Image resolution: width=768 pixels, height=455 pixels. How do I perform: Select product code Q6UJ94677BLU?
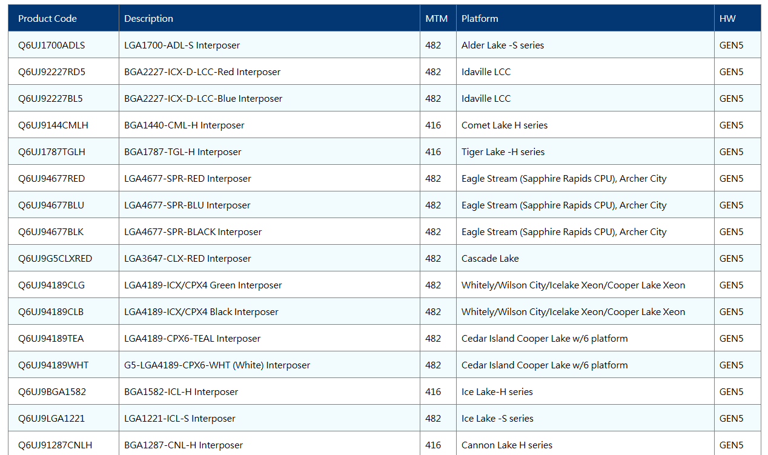pos(51,205)
